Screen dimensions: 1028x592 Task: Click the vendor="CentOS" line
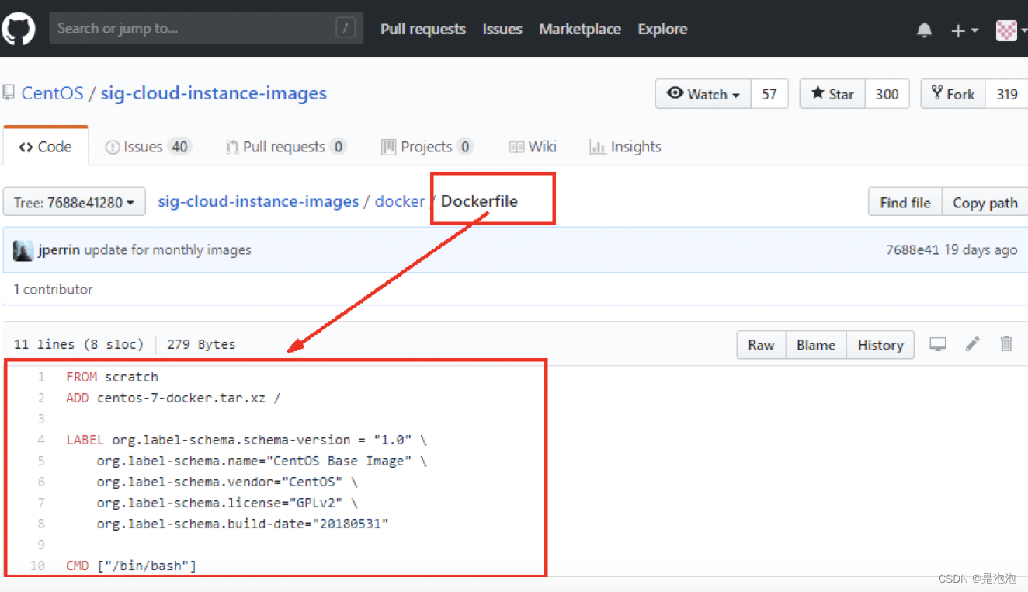(x=227, y=482)
